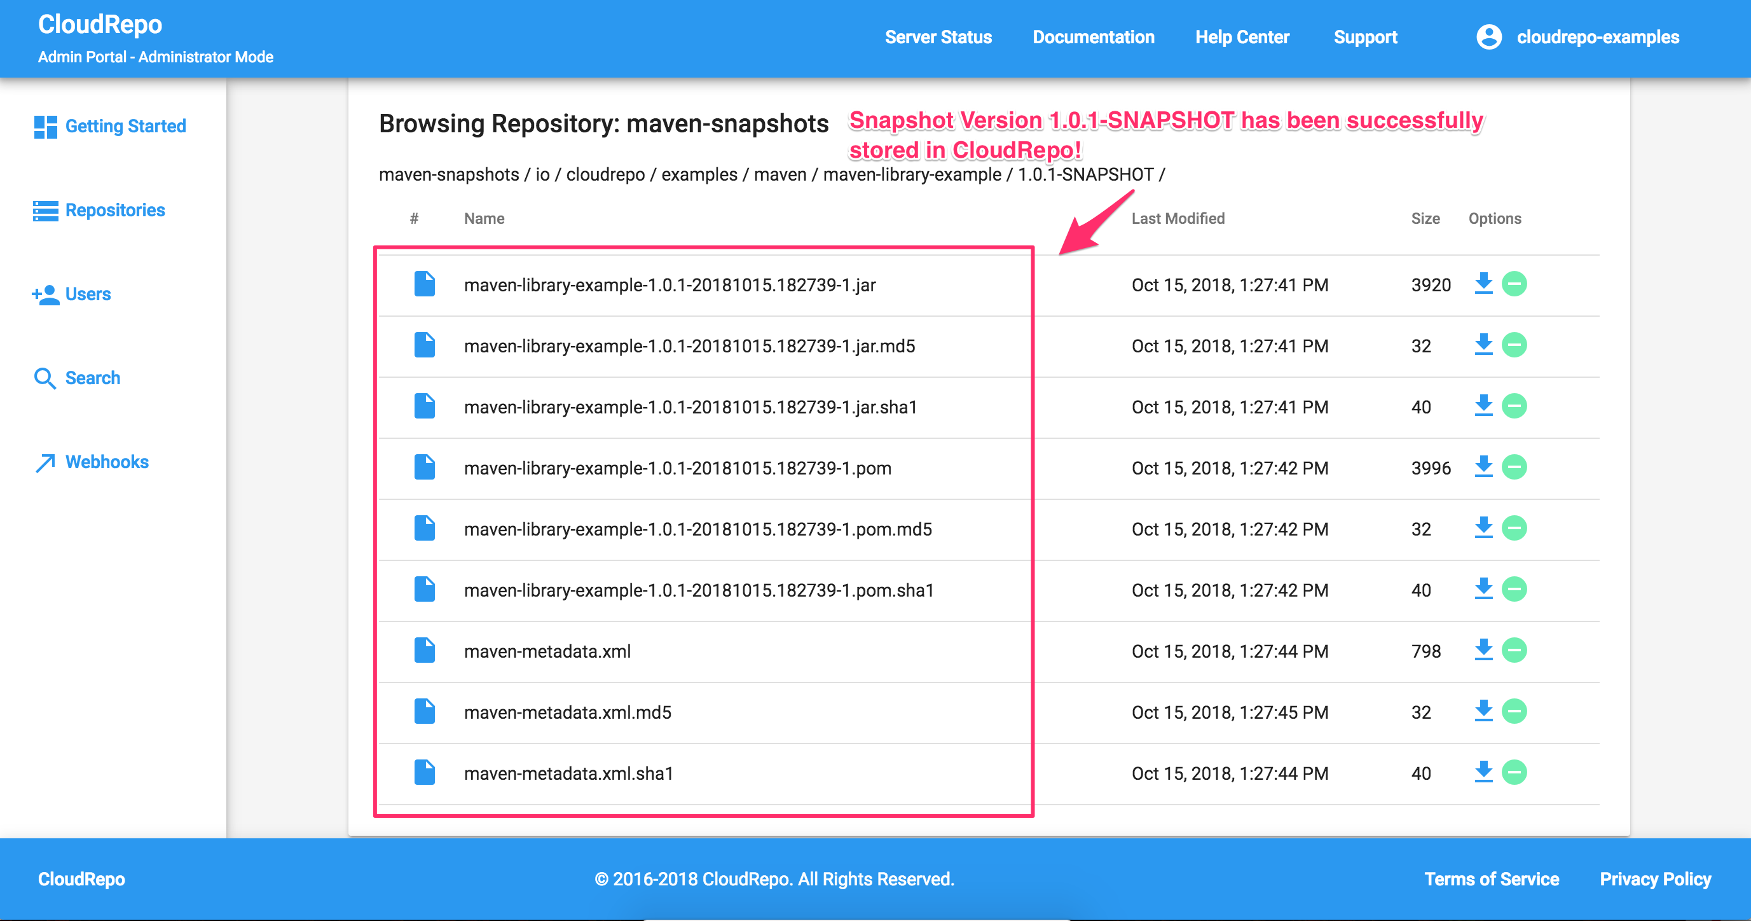Open the Webhooks section
1751x921 pixels.
(107, 461)
